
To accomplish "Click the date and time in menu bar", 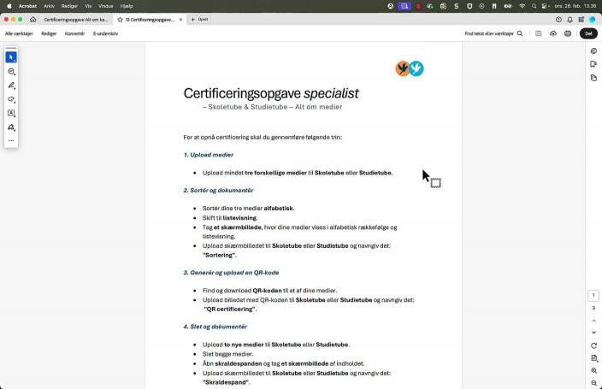I will [575, 6].
